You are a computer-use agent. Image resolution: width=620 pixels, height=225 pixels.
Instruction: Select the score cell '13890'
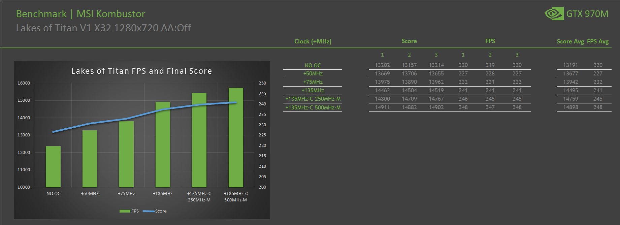409,82
